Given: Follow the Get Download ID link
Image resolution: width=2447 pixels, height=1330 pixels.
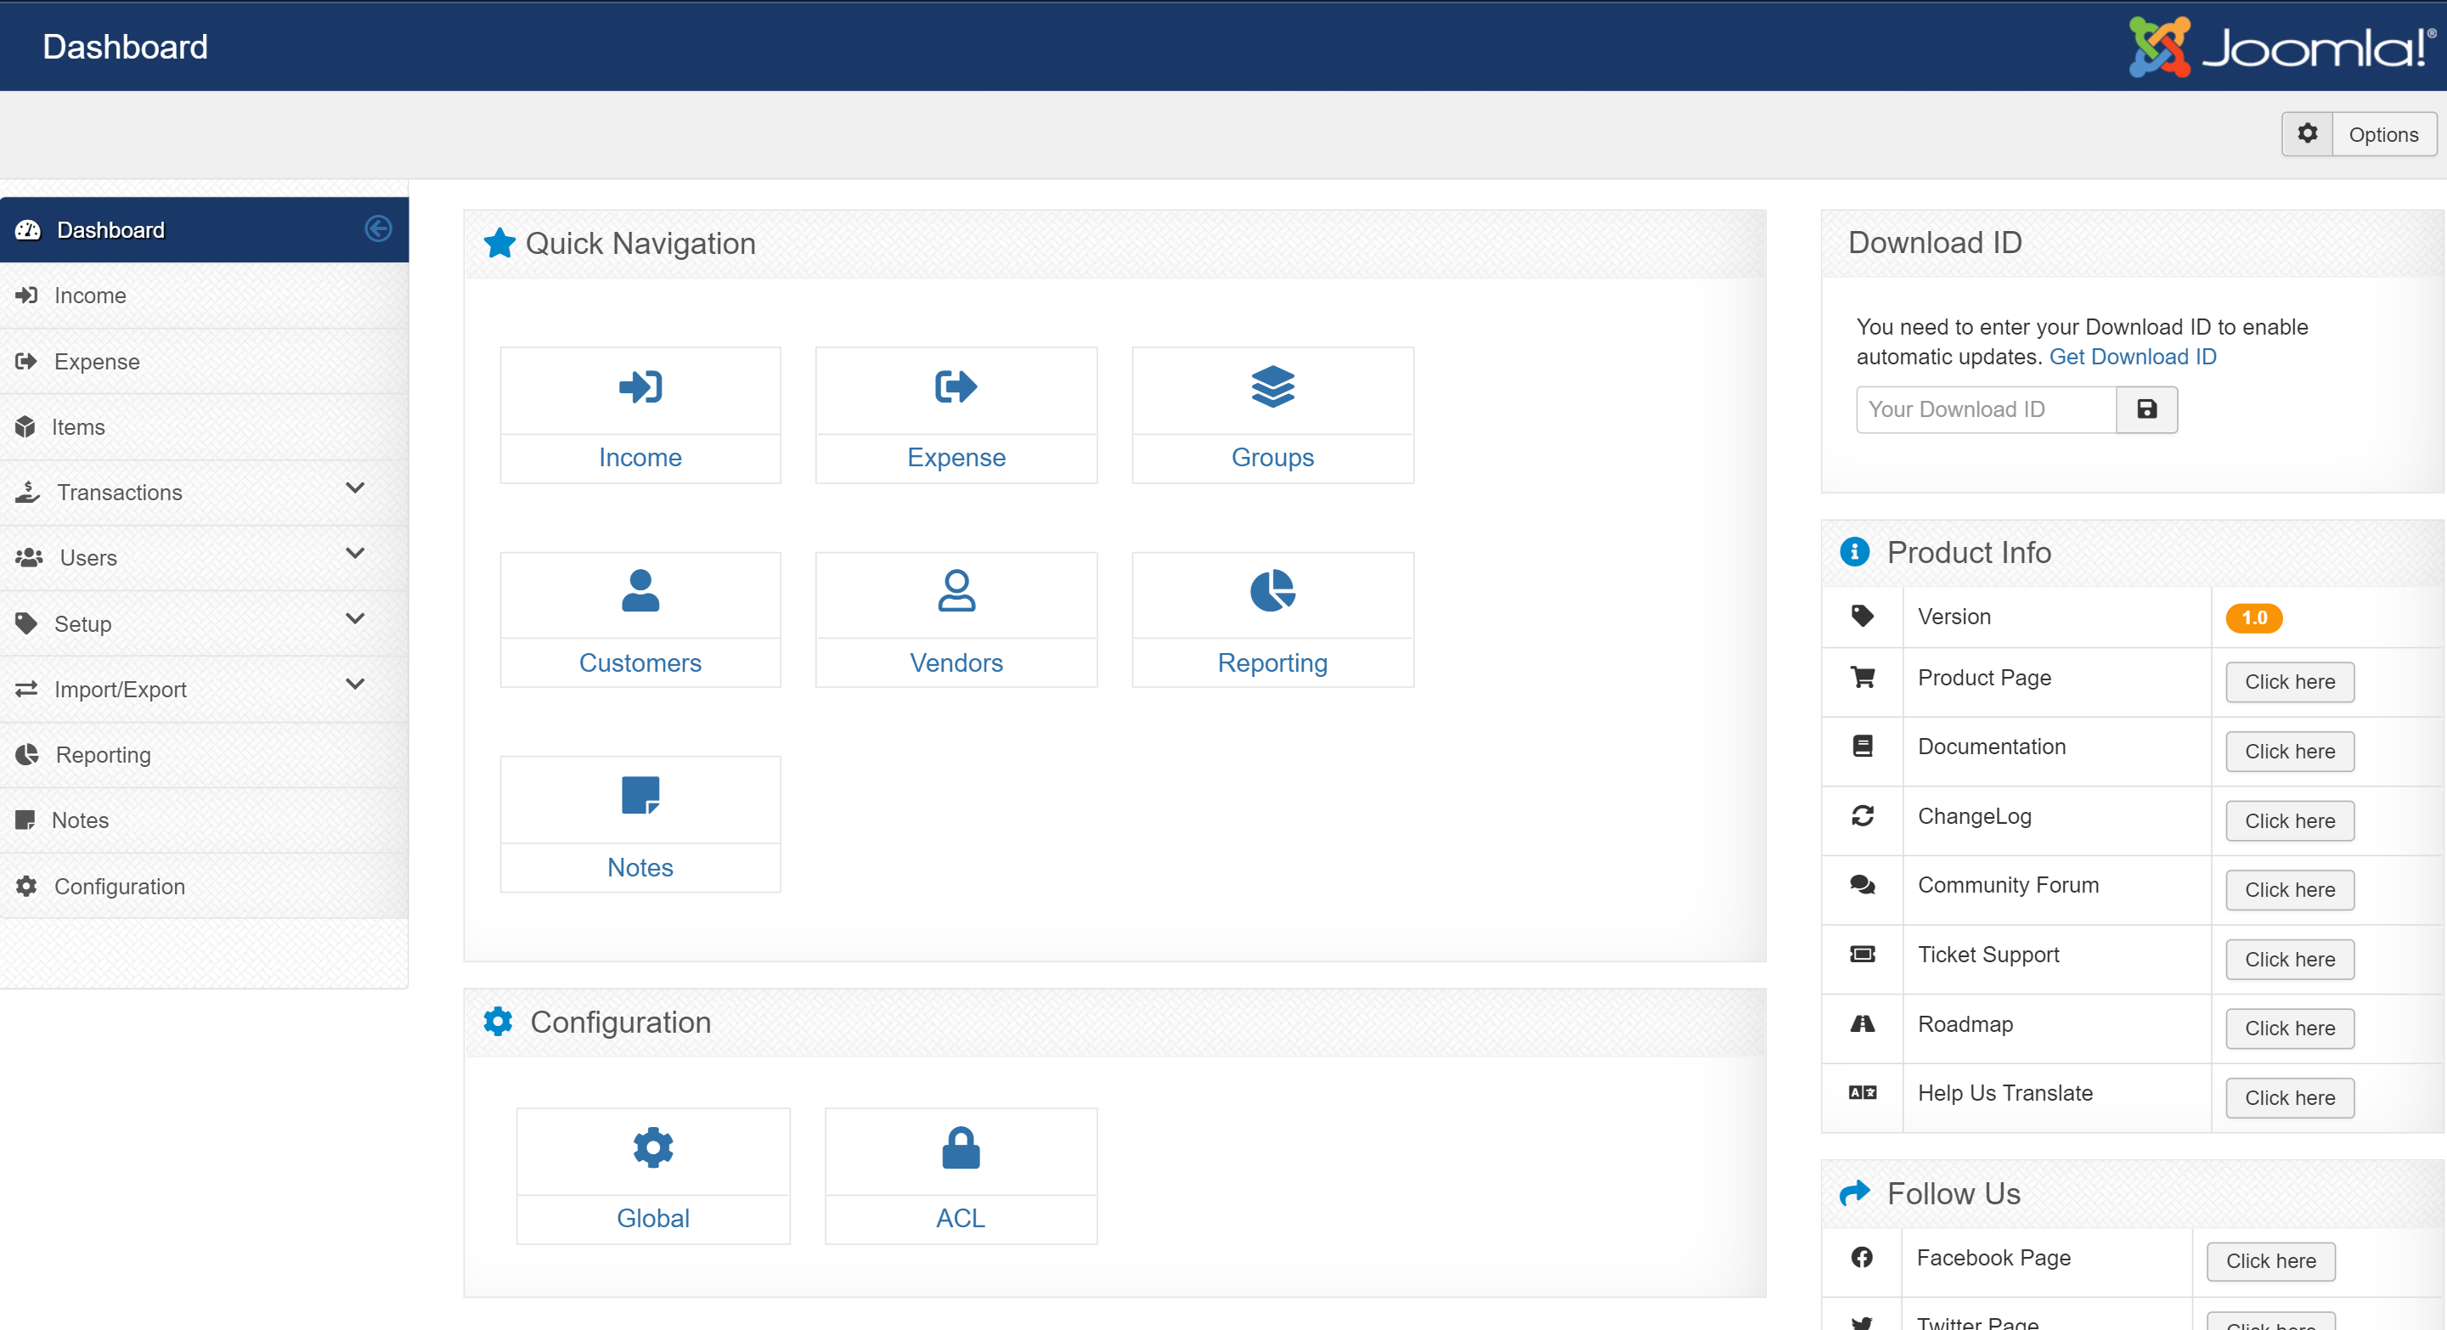Looking at the screenshot, I should click(2133, 358).
